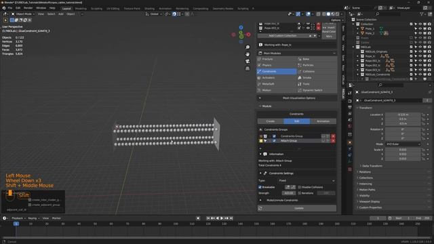This screenshot has height=244, width=434.
Task: Open the object properties tab icon
Action: click(350, 142)
